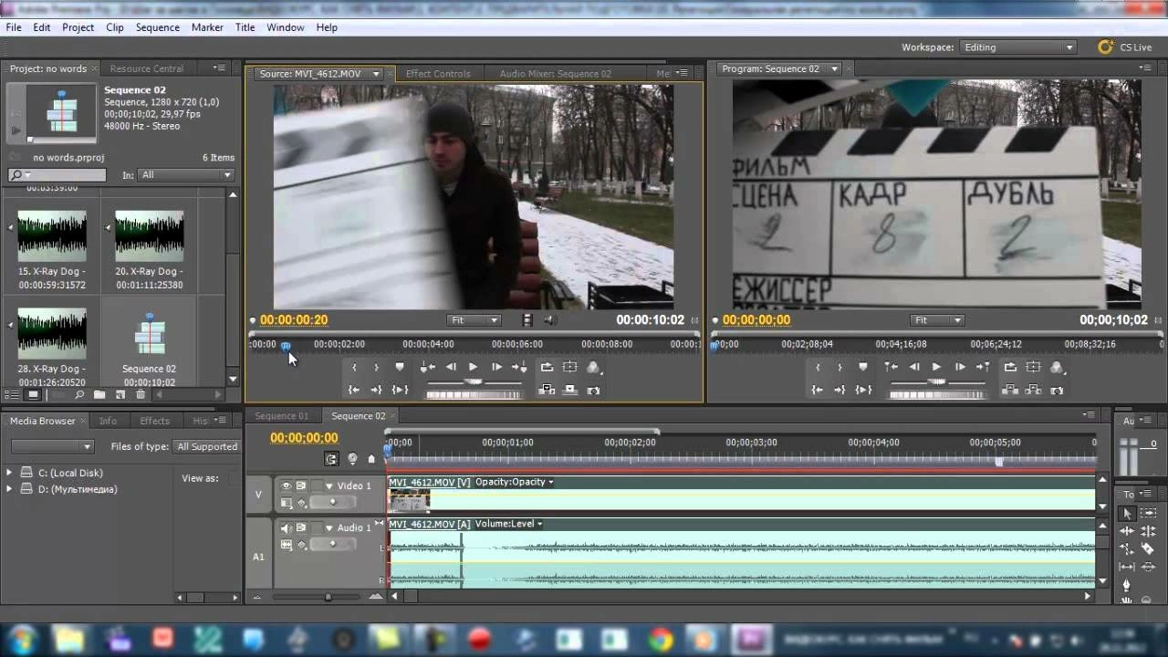1168x657 pixels.
Task: Open the Opacity:Opacity clip dropdown
Action: point(551,482)
